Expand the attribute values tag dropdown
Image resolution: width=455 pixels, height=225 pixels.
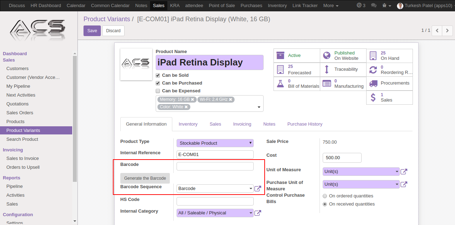[259, 107]
